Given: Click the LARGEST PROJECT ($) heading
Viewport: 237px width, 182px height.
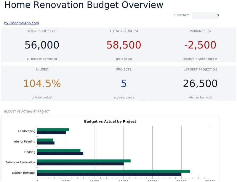Looking at the screenshot, I should tap(200, 70).
